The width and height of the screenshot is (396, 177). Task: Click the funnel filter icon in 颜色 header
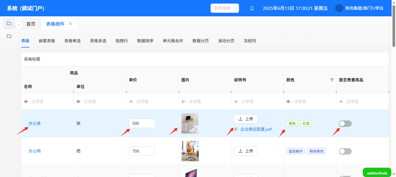[x=332, y=80]
